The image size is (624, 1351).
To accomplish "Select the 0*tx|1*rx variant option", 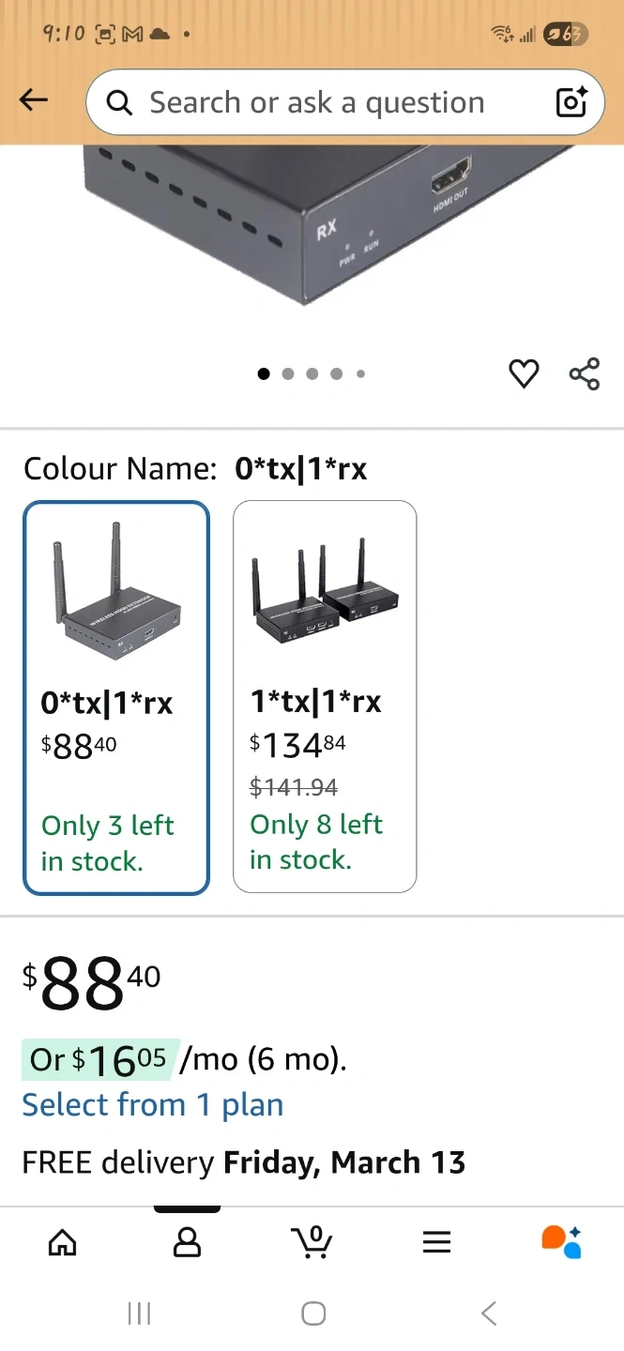I will coord(116,698).
